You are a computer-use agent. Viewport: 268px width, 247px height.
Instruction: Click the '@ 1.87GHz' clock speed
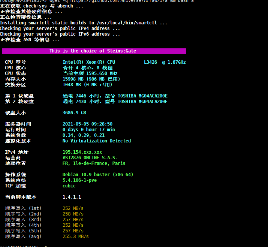(x=174, y=62)
